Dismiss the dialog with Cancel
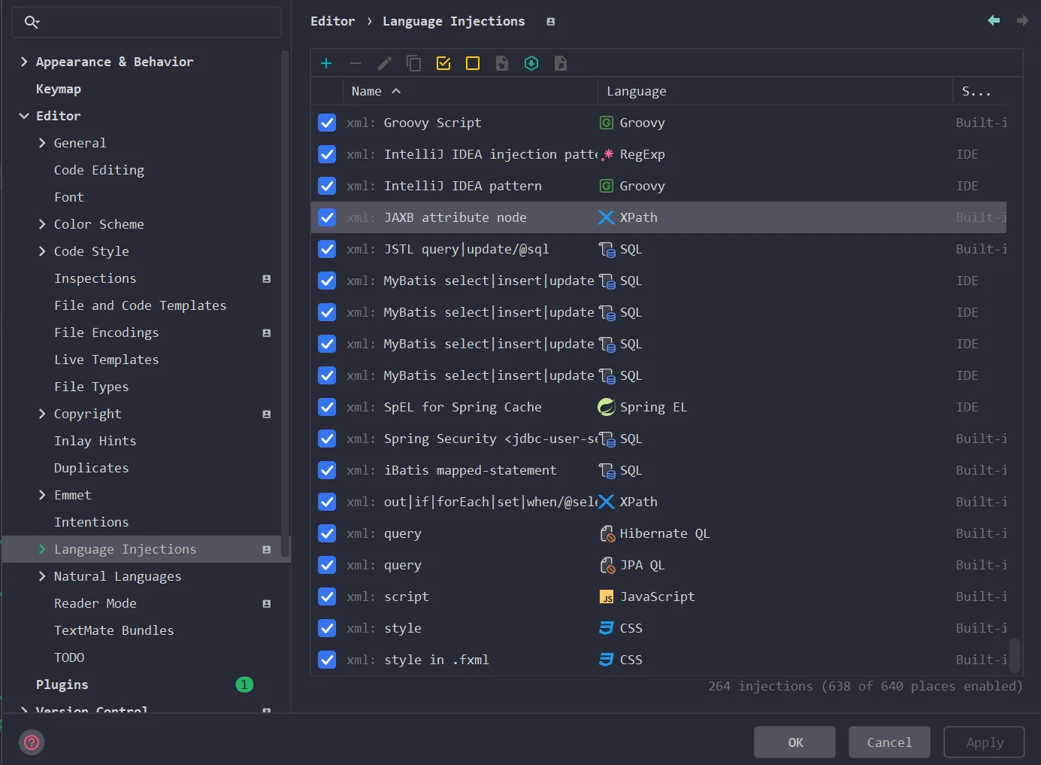The height and width of the screenshot is (765, 1041). [889, 742]
